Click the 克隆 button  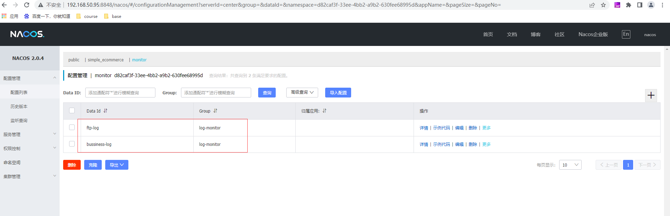[93, 165]
